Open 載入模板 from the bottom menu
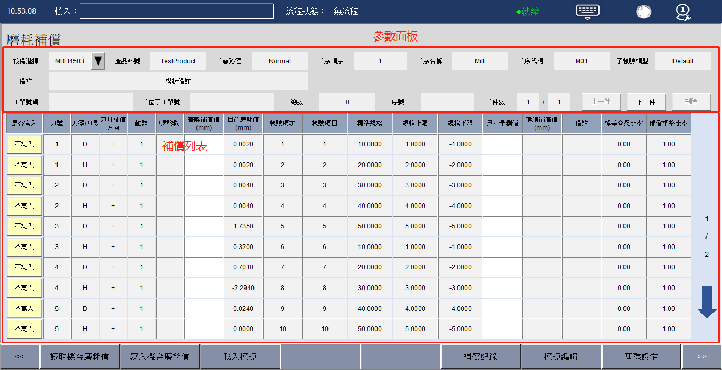 coord(240,357)
